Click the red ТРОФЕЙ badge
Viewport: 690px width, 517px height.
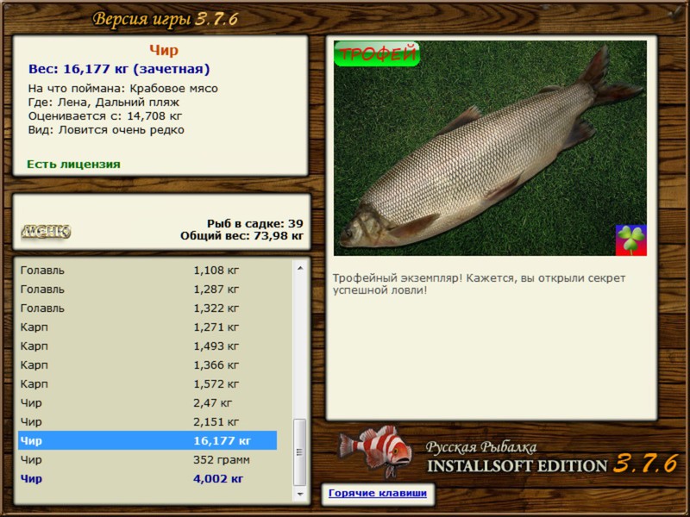[377, 54]
